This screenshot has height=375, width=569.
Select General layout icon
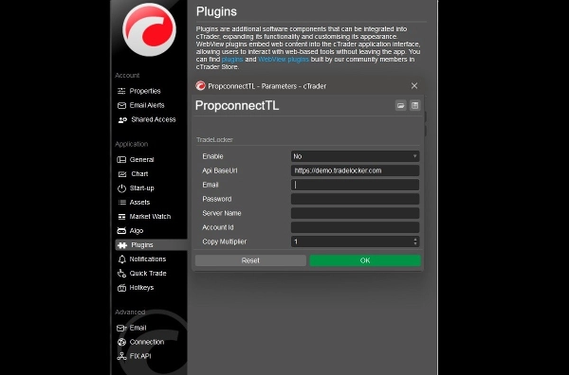click(121, 160)
